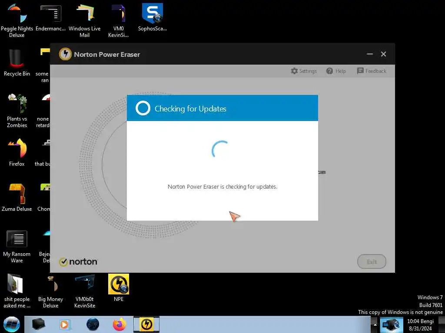Click the Feedback link in Norton

tap(372, 71)
